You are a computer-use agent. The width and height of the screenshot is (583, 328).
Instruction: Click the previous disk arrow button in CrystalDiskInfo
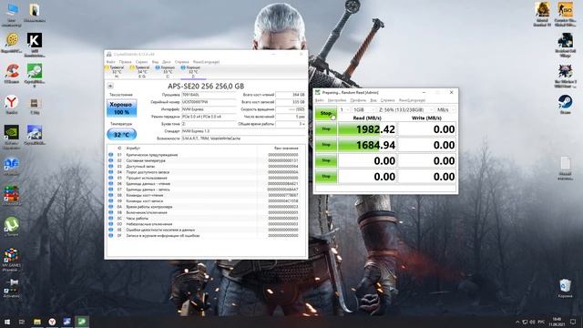point(110,86)
